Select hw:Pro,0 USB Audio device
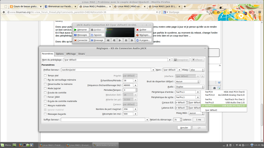The height and width of the screenshot is (148, 264). tap(224, 102)
